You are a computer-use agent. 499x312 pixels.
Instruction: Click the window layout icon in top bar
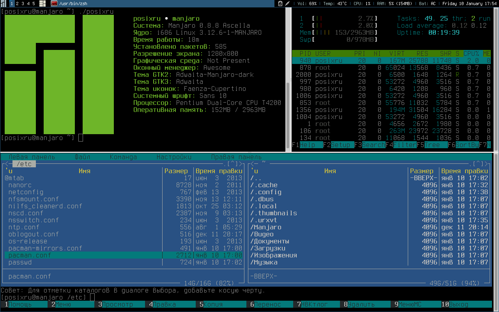click(42, 4)
